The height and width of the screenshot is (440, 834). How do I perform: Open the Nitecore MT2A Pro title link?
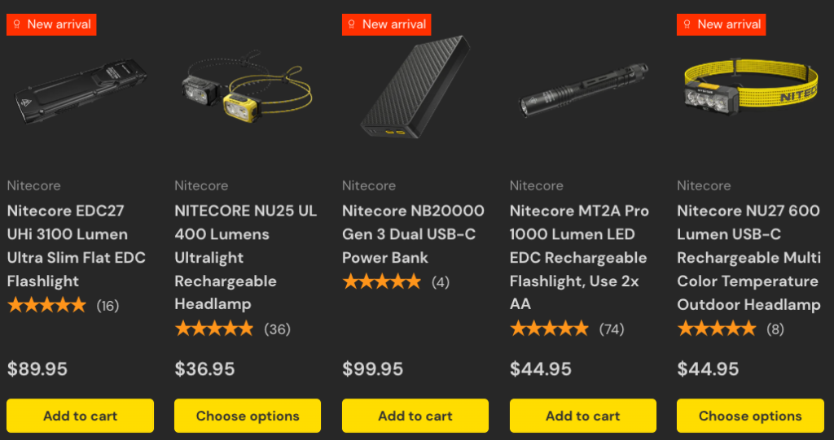click(579, 257)
